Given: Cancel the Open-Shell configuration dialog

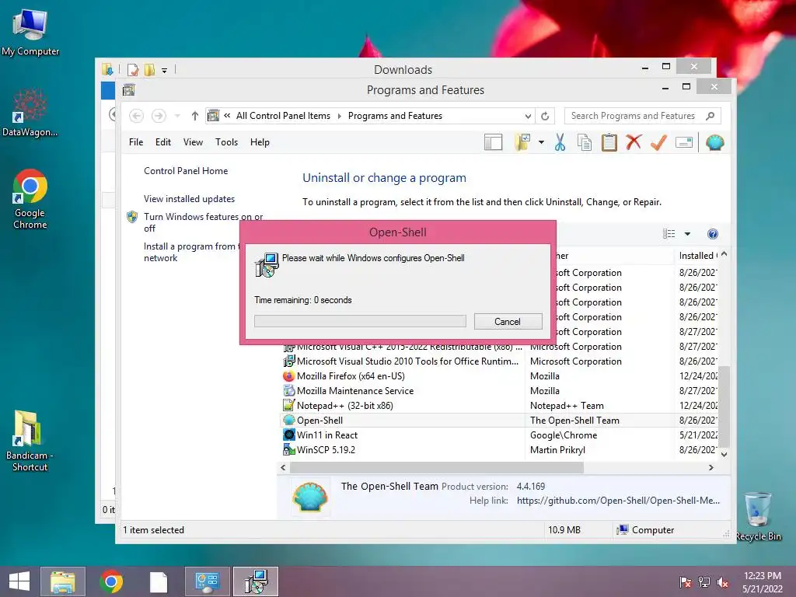Looking at the screenshot, I should [x=508, y=321].
